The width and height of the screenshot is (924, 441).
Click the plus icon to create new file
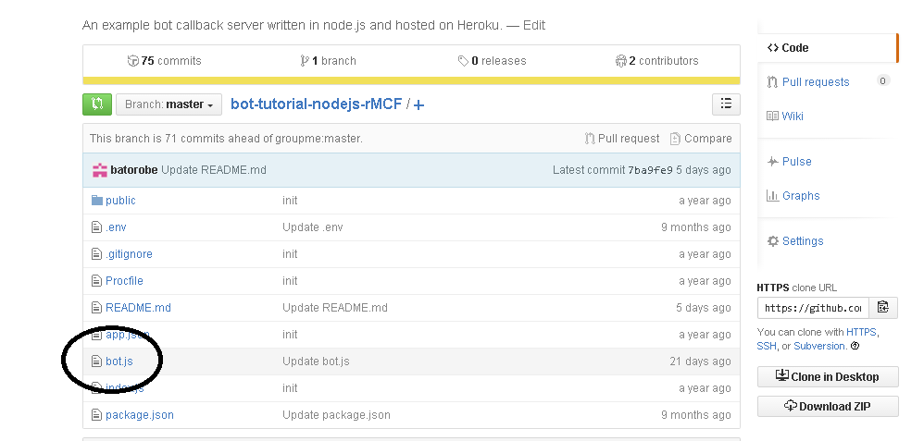pyautogui.click(x=419, y=105)
